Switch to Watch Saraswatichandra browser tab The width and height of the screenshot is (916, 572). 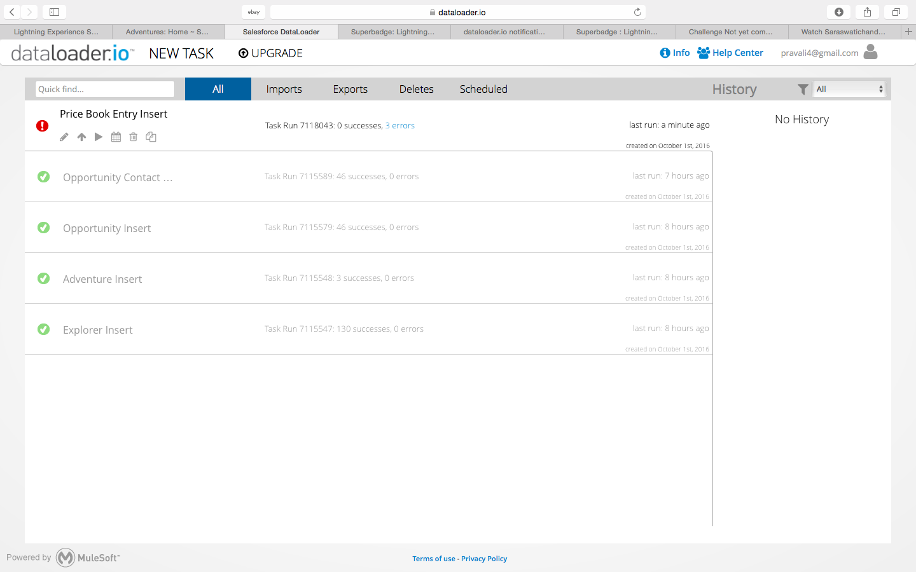click(844, 32)
